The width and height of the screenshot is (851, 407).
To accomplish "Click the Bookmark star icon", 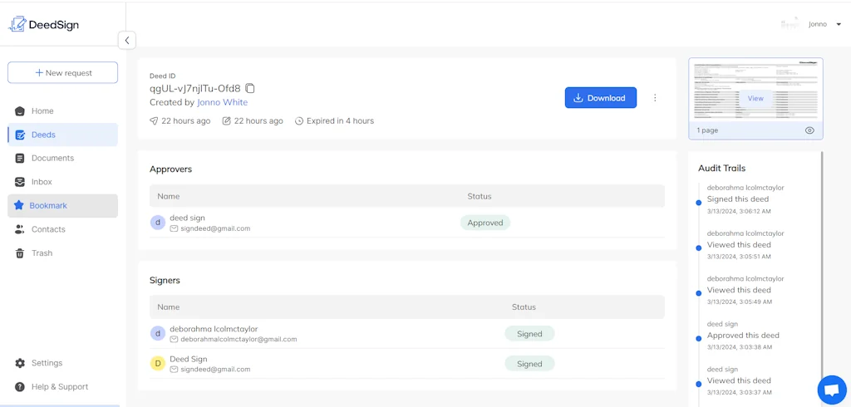I will 19,205.
